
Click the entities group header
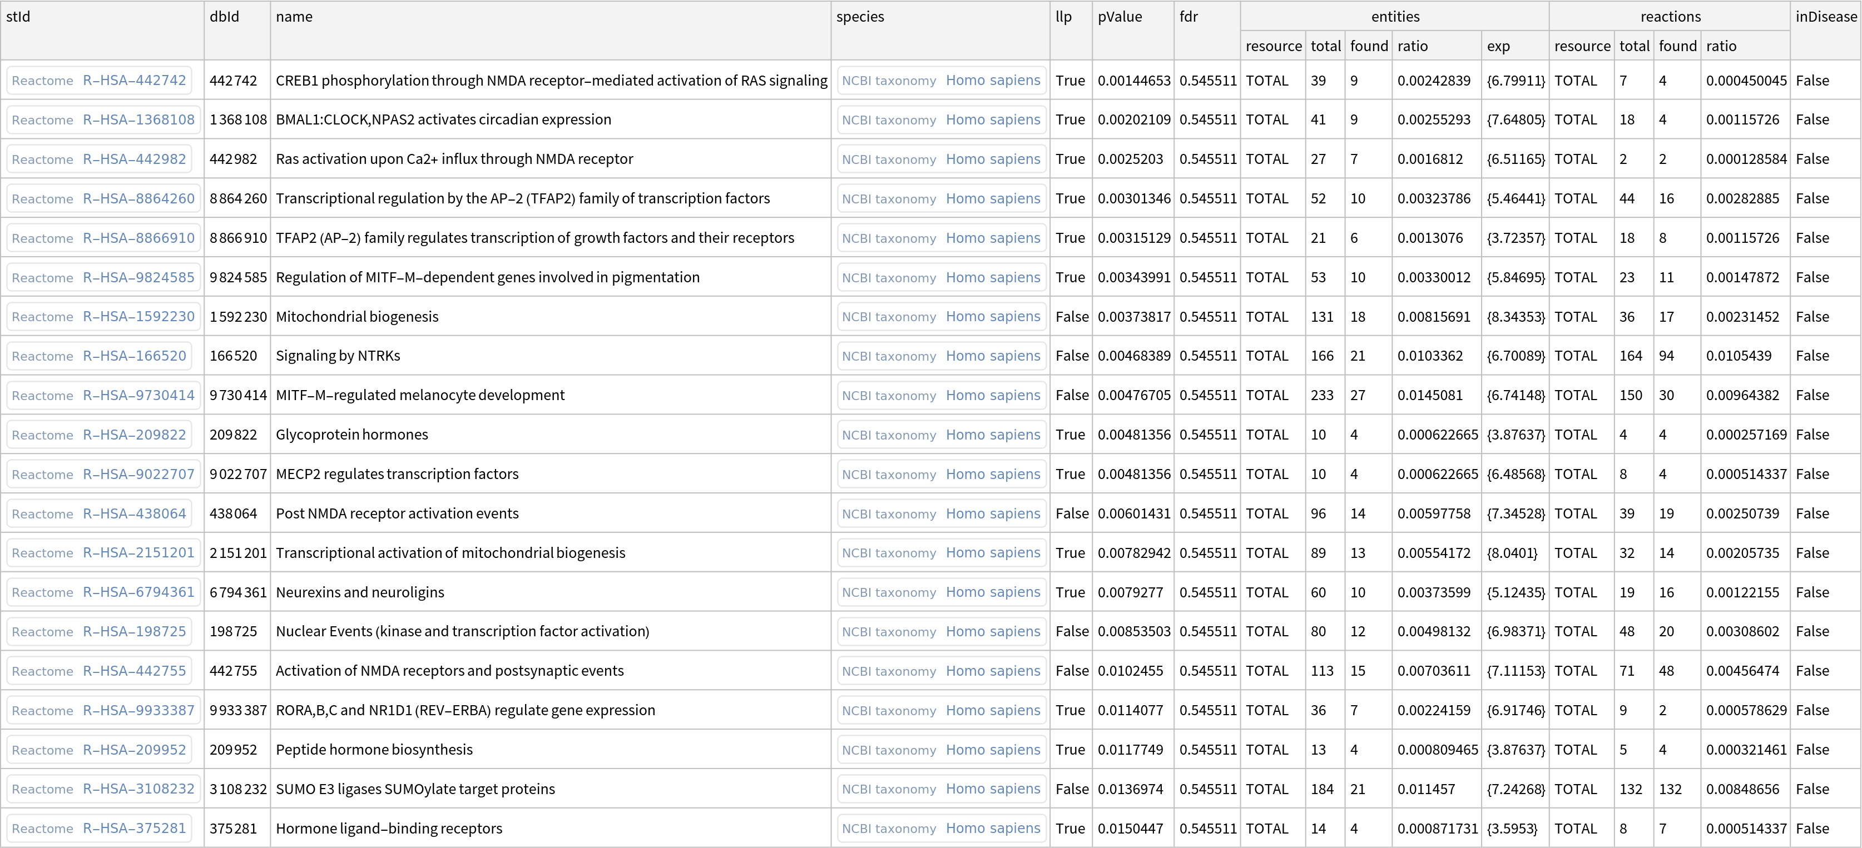pos(1394,17)
